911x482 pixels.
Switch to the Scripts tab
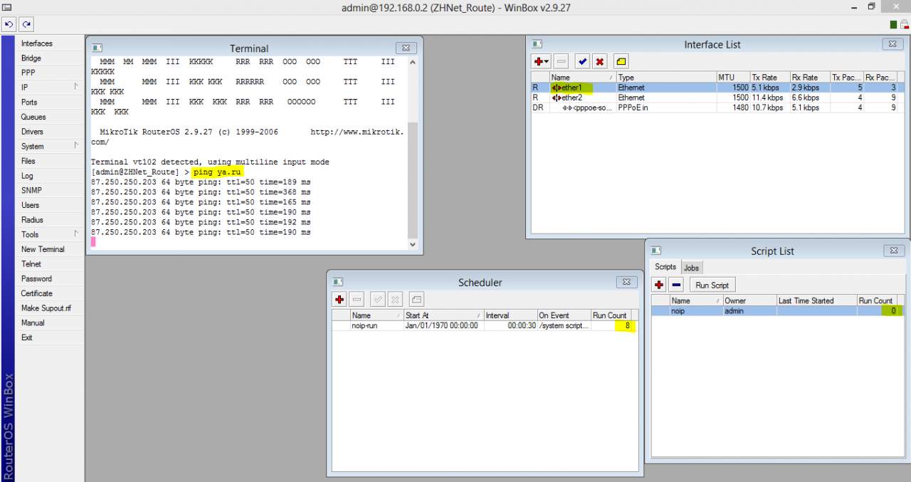(665, 266)
